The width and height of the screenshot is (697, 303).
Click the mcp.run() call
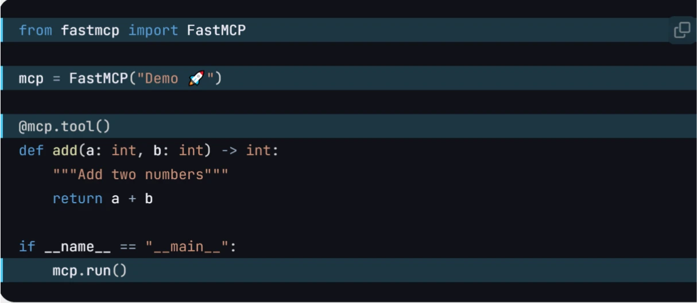click(x=90, y=270)
